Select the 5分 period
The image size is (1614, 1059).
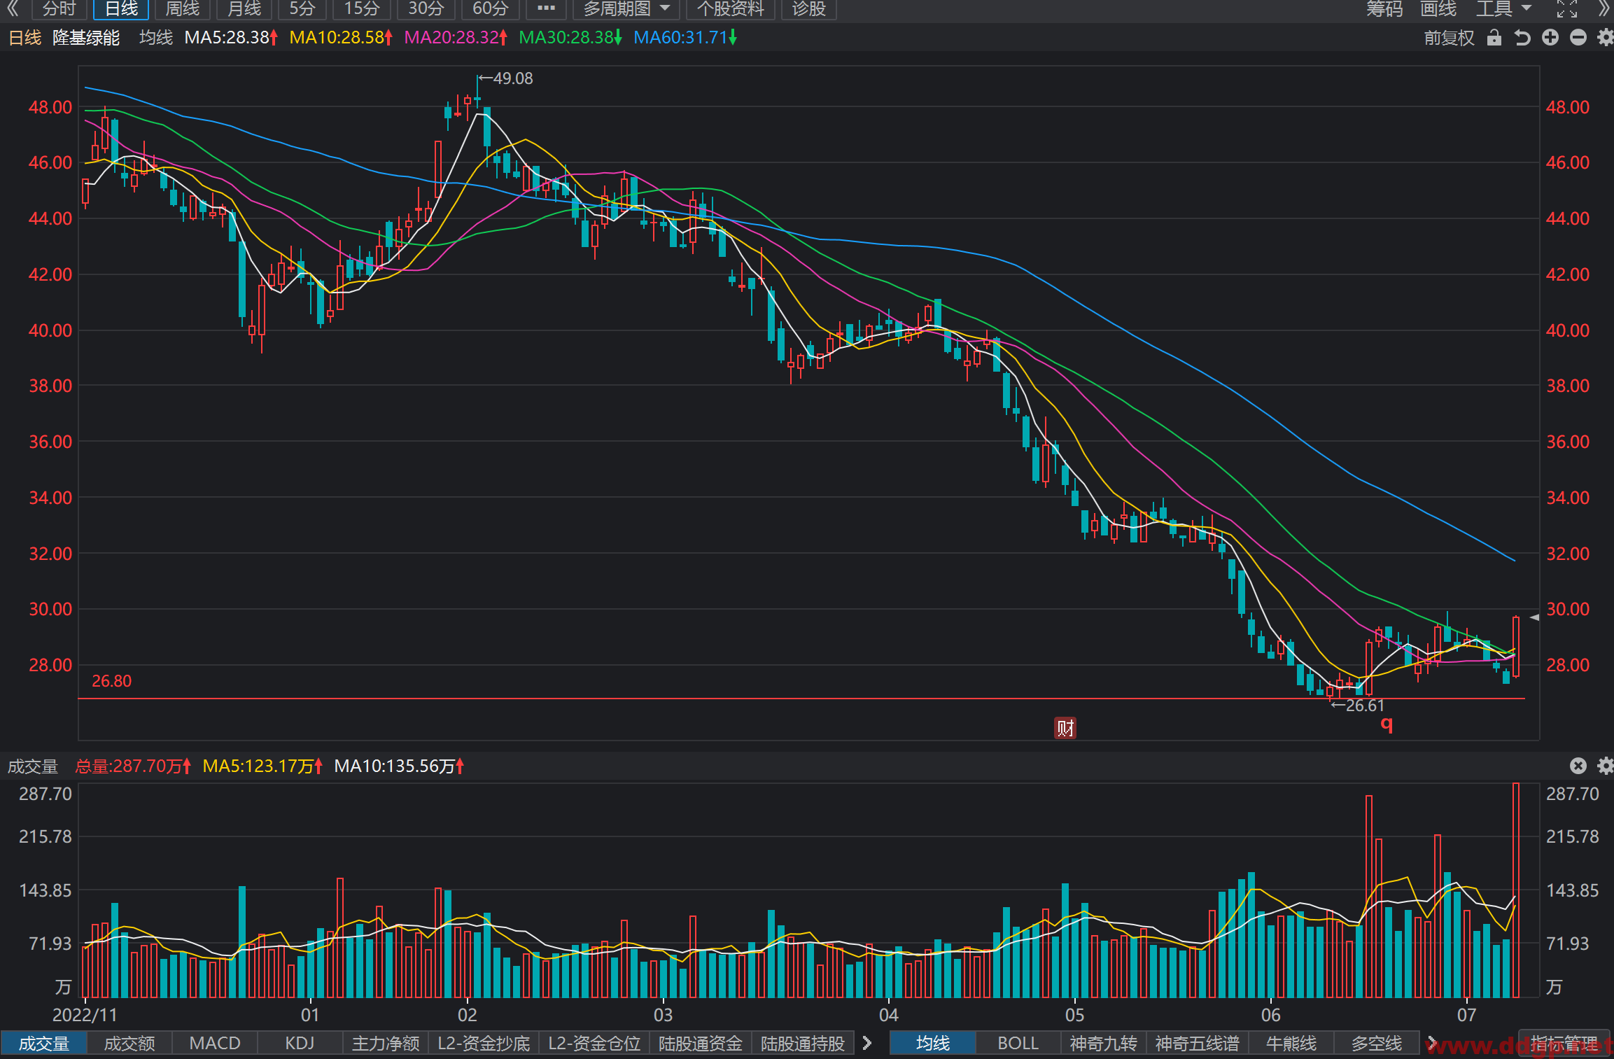[302, 8]
